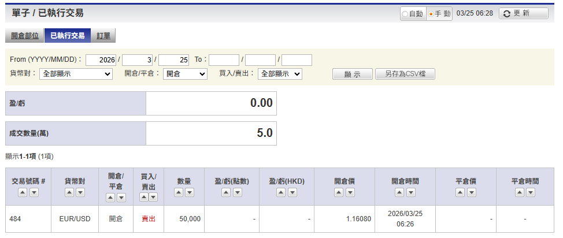The image size is (563, 238).
Task: Click transaction number 484 cell
Action: coord(28,219)
